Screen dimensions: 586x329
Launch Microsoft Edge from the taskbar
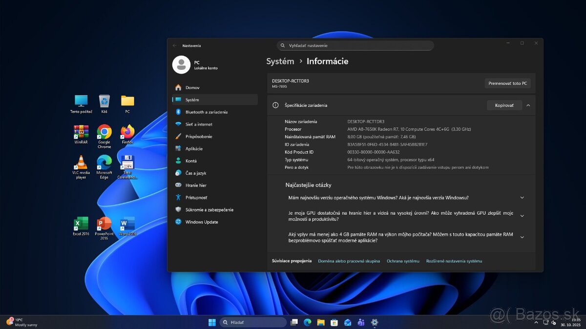coord(307,322)
